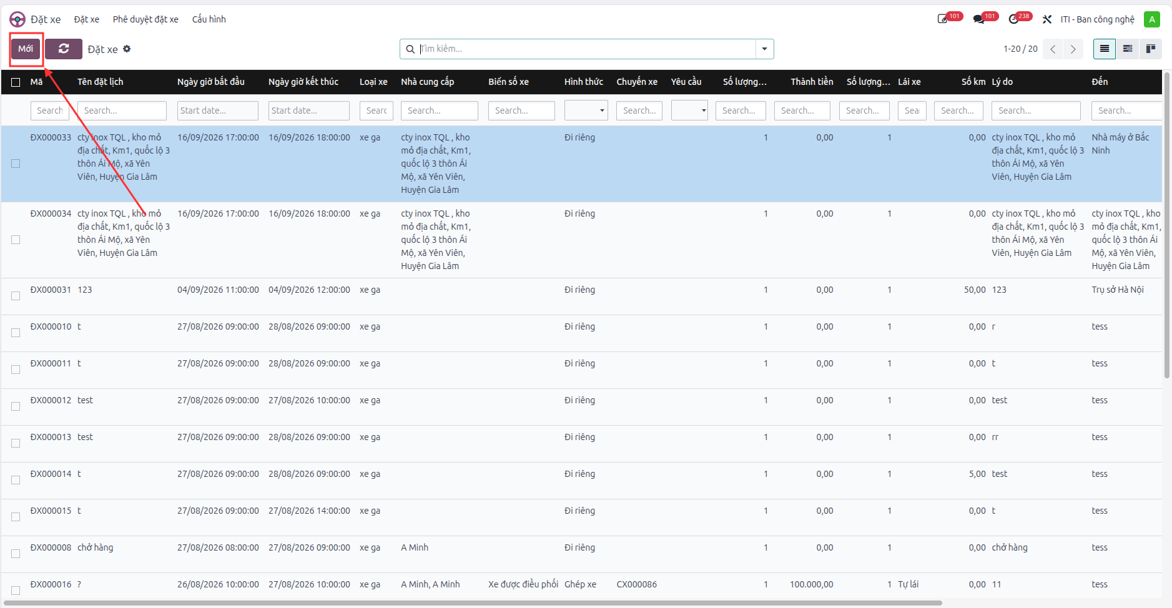Switch to list view
This screenshot has height=608, width=1172.
click(1105, 49)
